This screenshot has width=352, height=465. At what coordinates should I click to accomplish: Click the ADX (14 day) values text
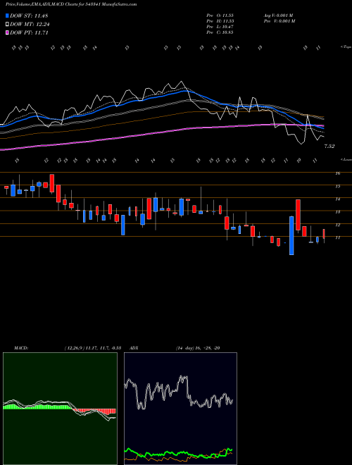(x=198, y=348)
